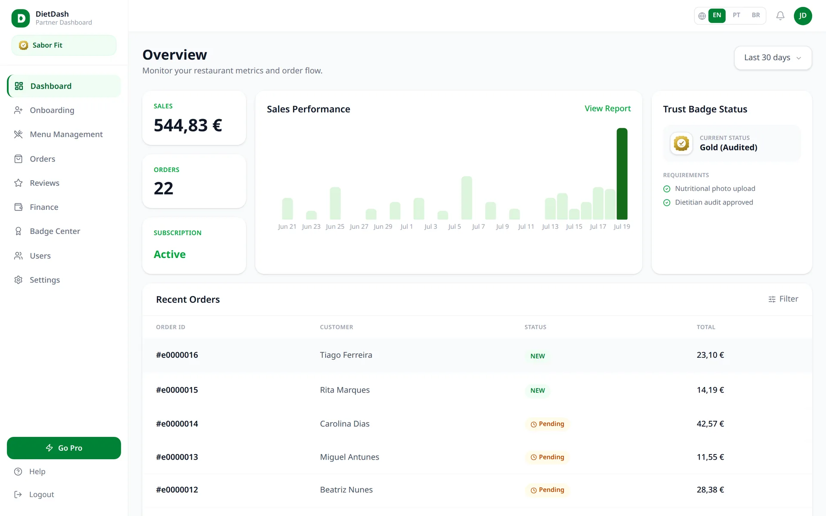The width and height of the screenshot is (826, 516).
Task: Click the ORDER ID column header
Action: [x=170, y=327]
